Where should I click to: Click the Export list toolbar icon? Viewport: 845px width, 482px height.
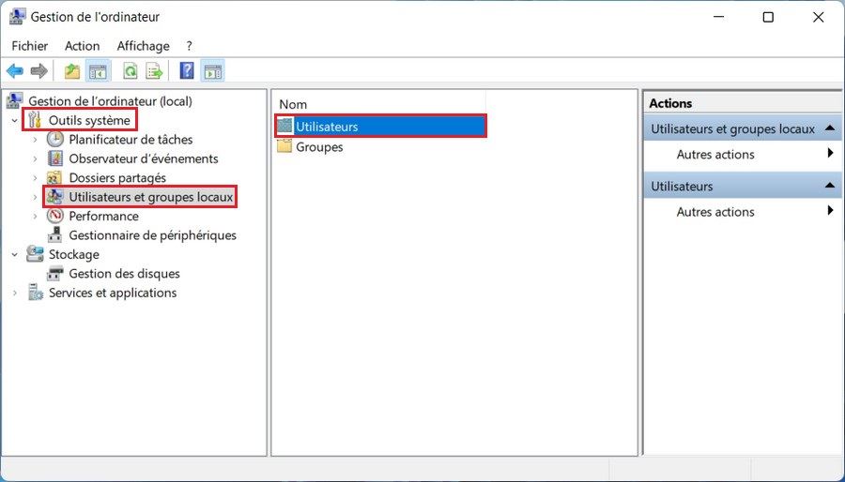pos(154,71)
